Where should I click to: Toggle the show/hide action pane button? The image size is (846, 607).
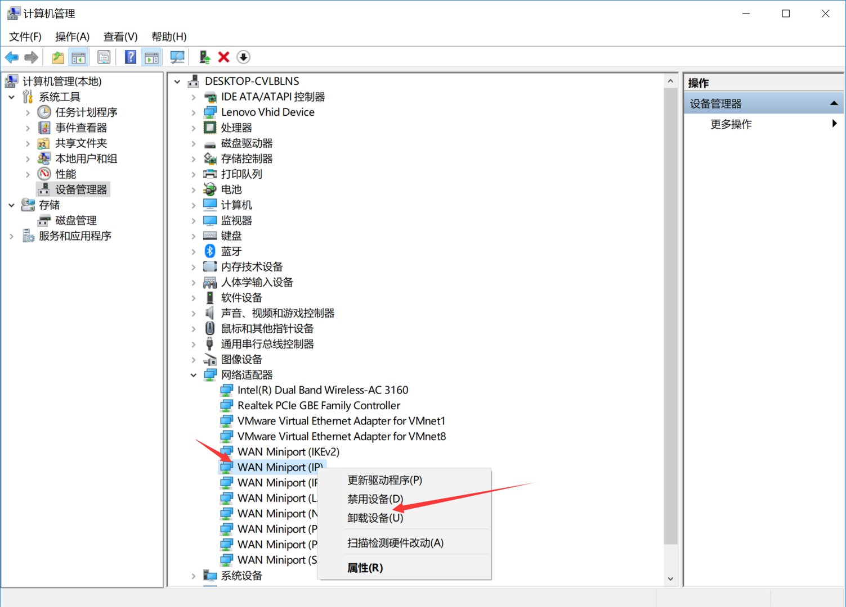click(x=151, y=57)
